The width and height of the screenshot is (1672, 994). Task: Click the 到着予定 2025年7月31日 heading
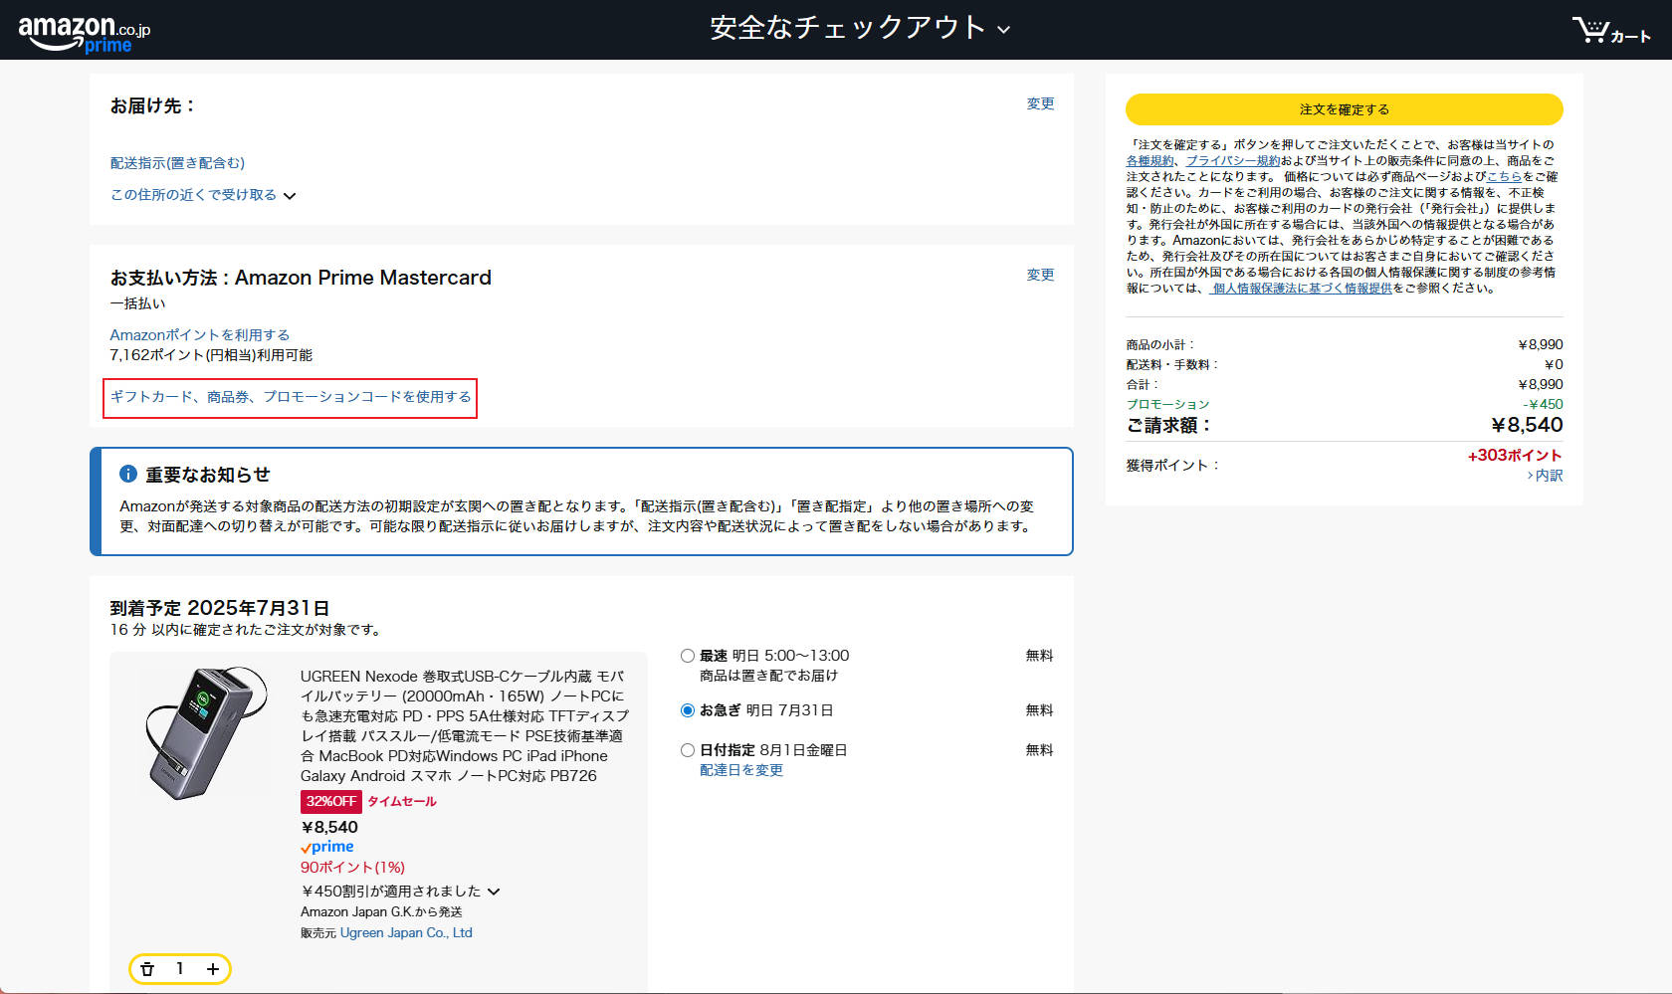pyautogui.click(x=220, y=608)
